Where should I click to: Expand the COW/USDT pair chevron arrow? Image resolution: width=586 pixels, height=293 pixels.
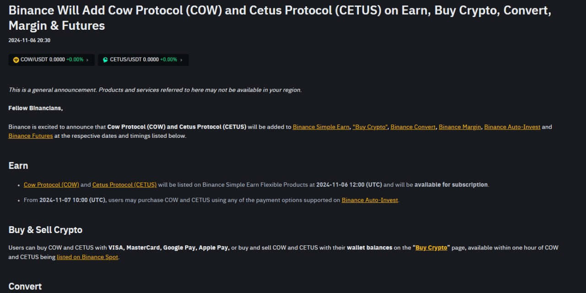[87, 60]
